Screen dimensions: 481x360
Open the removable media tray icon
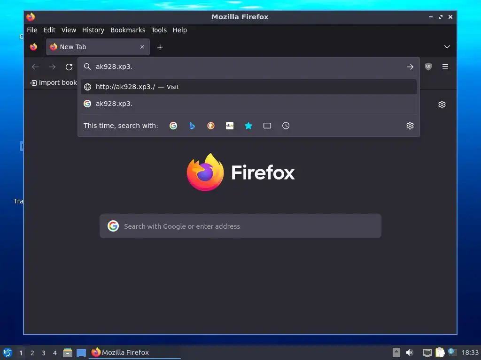(396, 352)
